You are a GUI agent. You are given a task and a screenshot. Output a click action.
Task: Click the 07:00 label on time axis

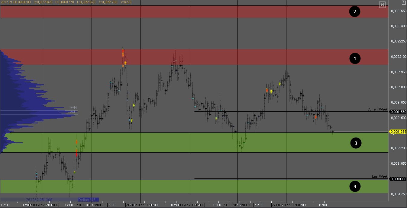5,205
